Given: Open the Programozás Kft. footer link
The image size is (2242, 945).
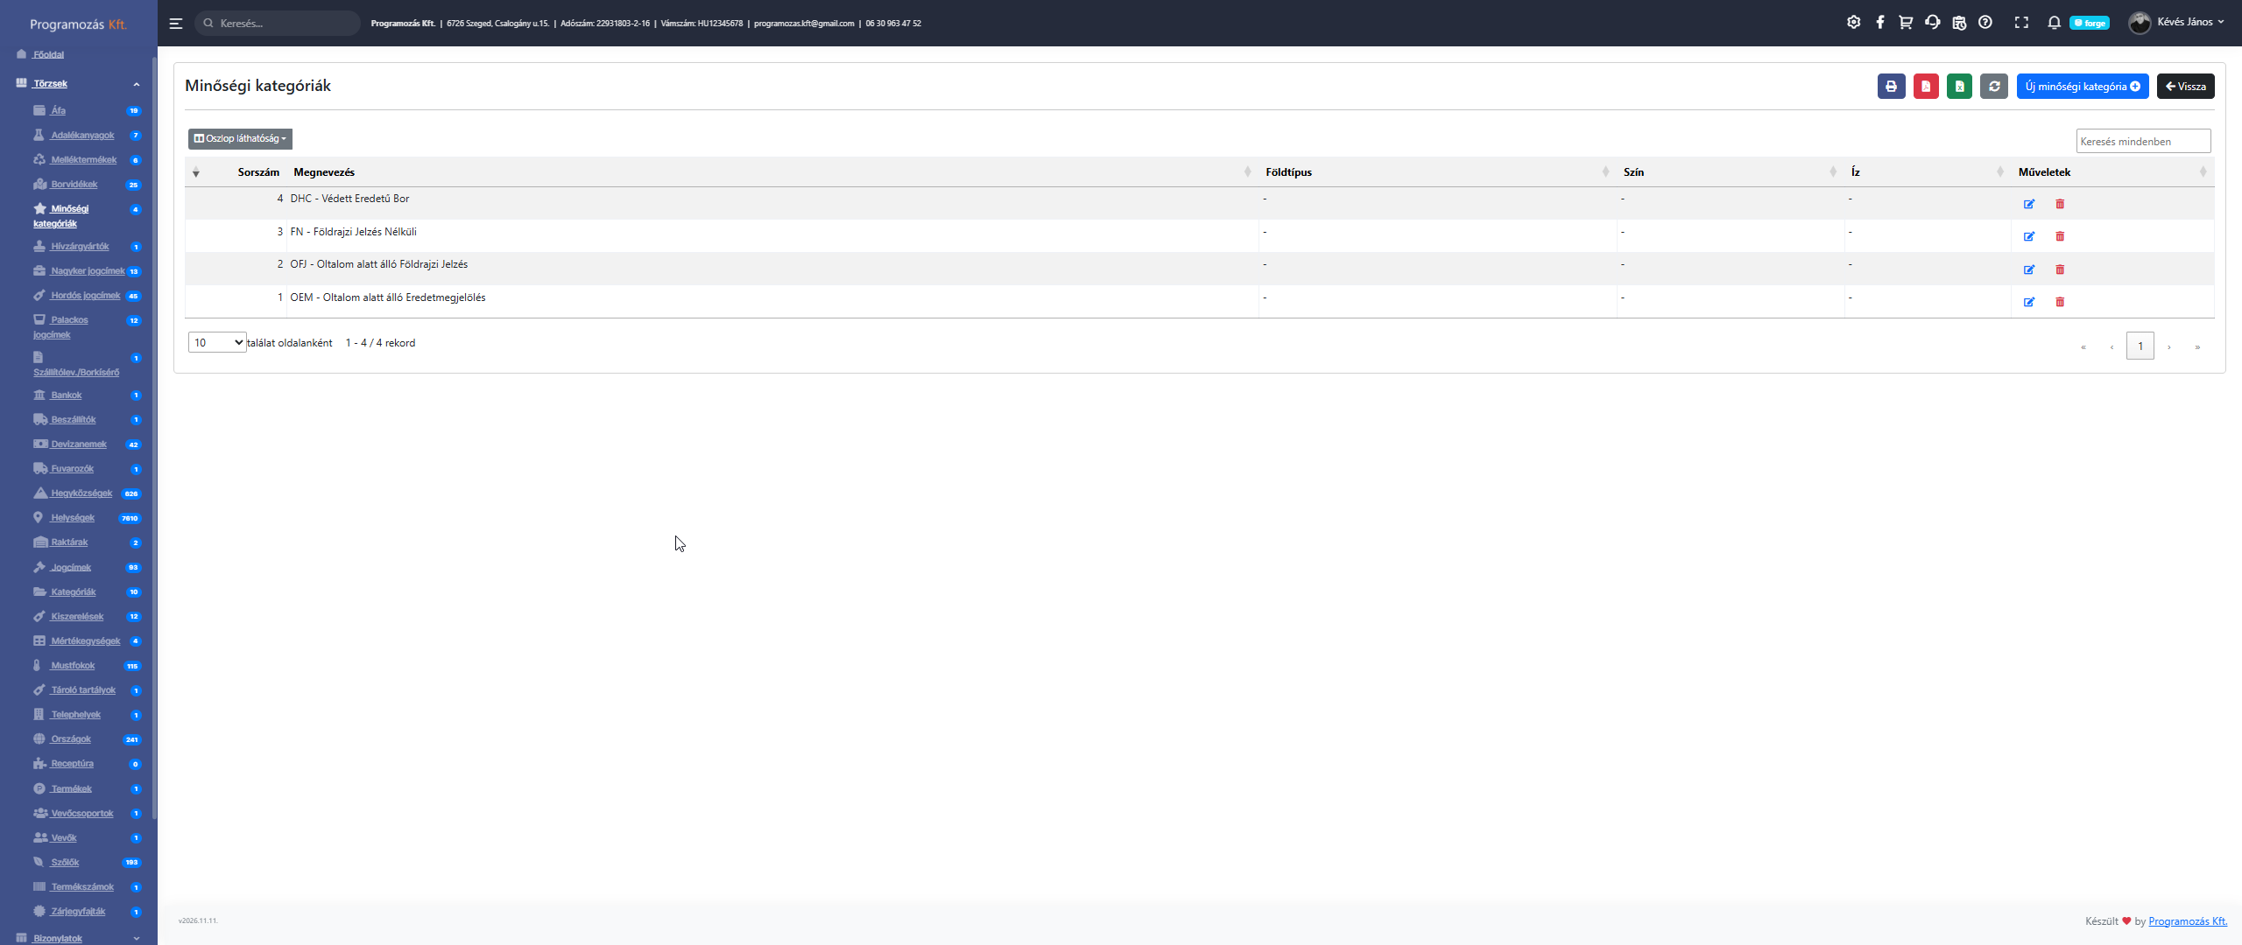Looking at the screenshot, I should coord(2187,921).
